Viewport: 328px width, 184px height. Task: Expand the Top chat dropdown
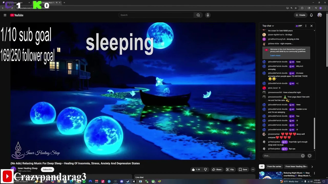(268, 26)
